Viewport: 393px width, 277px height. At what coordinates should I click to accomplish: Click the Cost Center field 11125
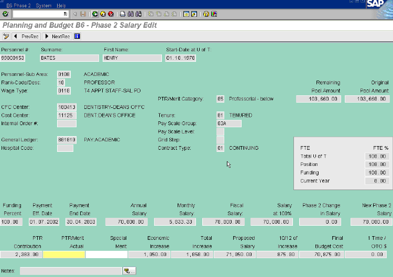pyautogui.click(x=67, y=115)
